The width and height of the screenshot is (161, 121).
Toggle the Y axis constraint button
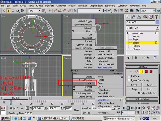tap(8, 10)
